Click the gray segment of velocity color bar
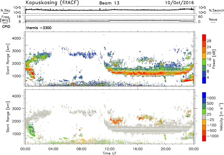Image resolution: width=224 pixels, height=155 pixels. coord(204,117)
